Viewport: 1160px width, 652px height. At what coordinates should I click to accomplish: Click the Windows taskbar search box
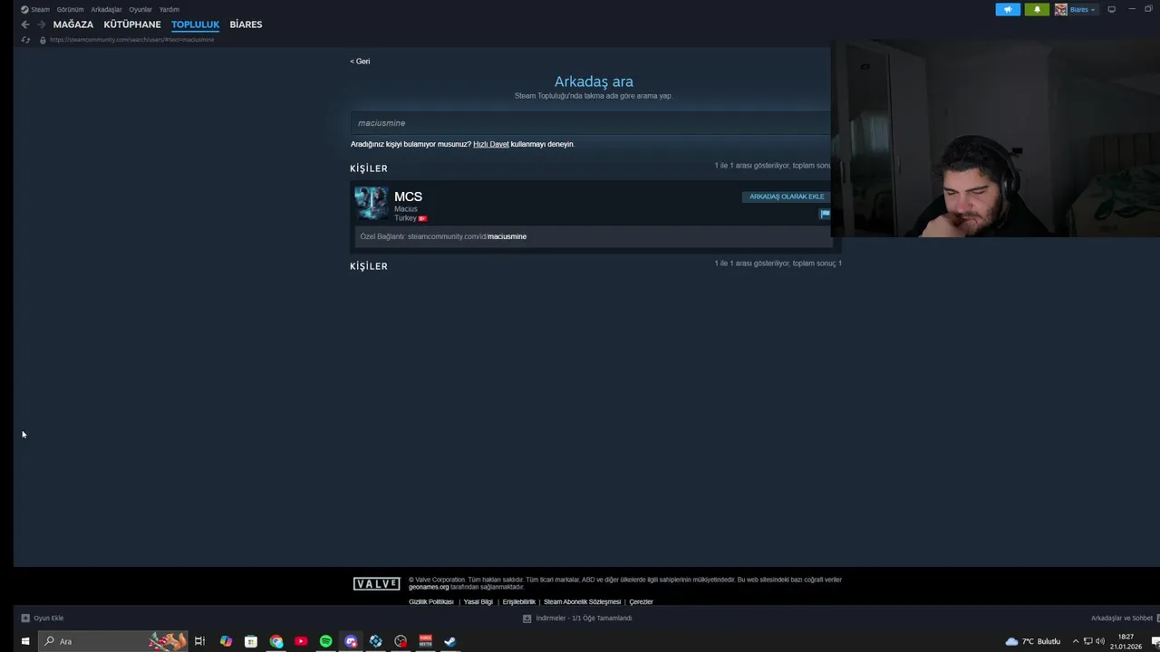pyautogui.click(x=113, y=641)
